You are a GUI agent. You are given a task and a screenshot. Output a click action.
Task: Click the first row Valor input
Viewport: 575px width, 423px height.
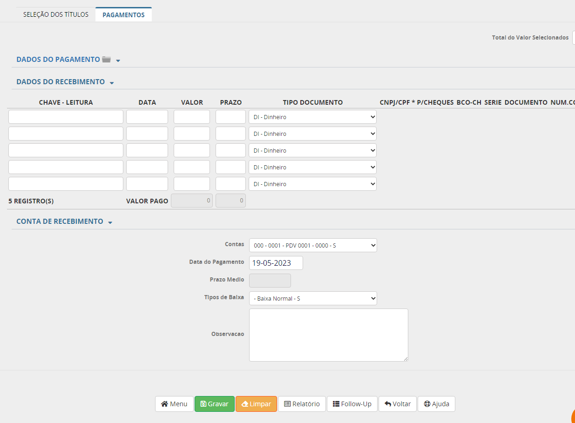(x=191, y=117)
